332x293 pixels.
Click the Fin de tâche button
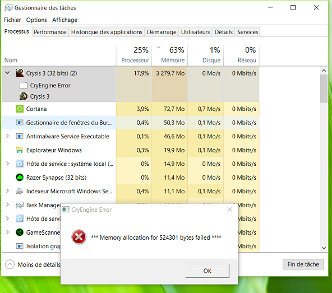pos(303,264)
